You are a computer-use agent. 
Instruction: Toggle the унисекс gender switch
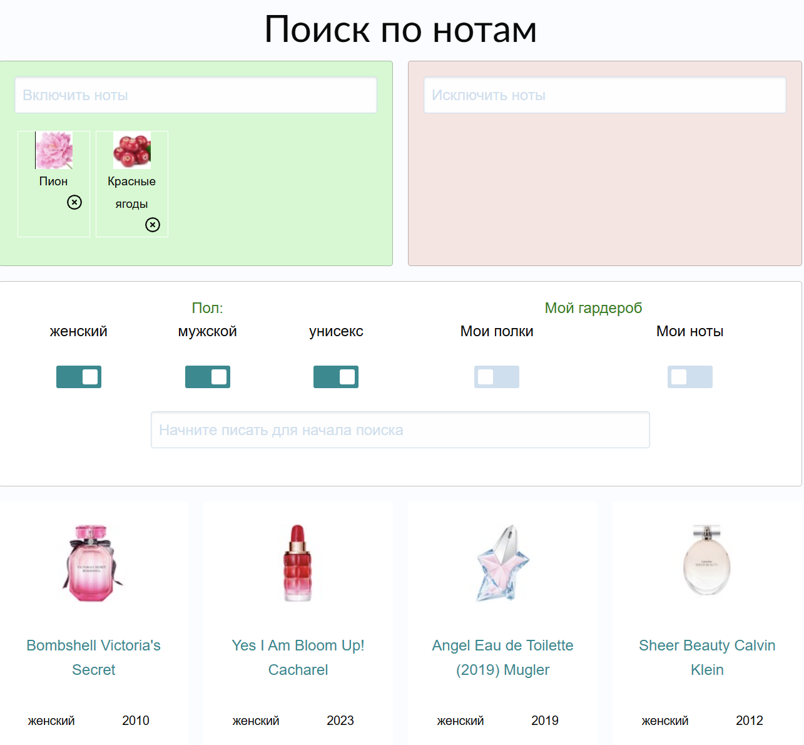(336, 377)
